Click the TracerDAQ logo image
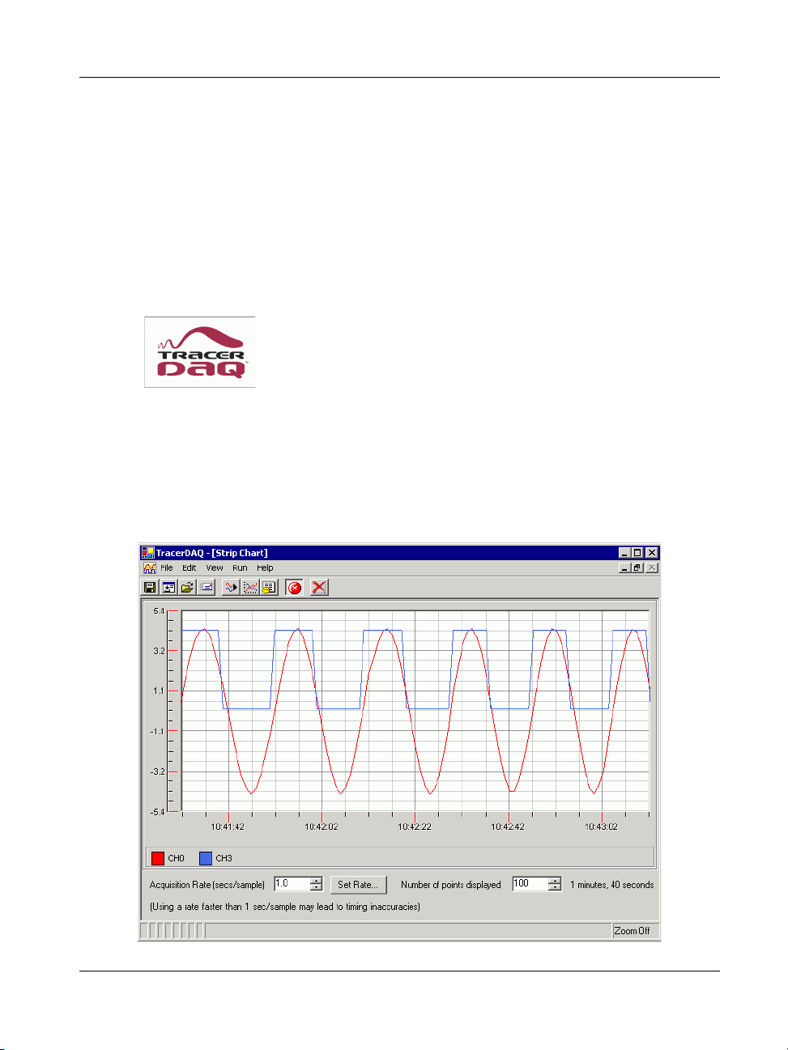Screen dimensions: 788x1050 200,352
